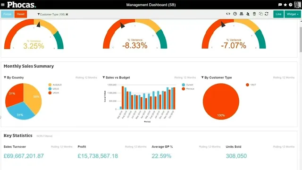This screenshot has height=170, width=302.
Task: Open the comments speech bubble icon
Action: (x=280, y=5)
